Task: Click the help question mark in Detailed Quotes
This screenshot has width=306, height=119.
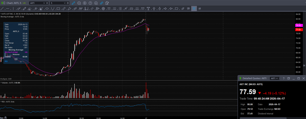Action: pyautogui.click(x=284, y=78)
